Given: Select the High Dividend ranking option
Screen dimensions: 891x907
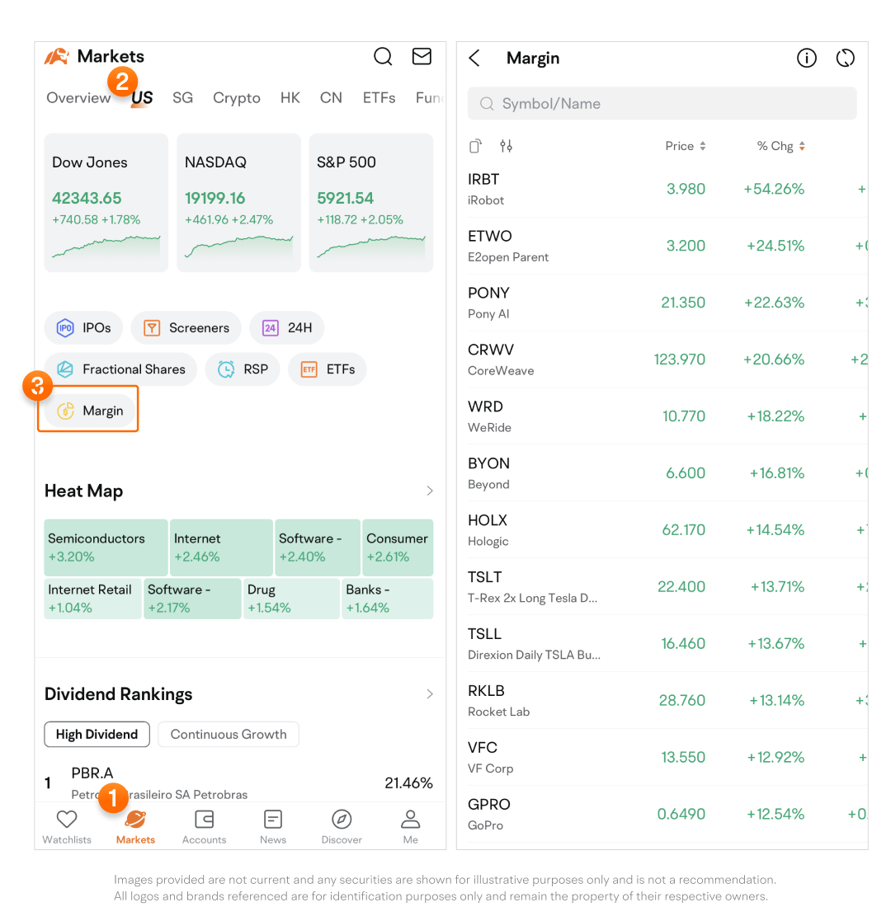Looking at the screenshot, I should point(97,734).
